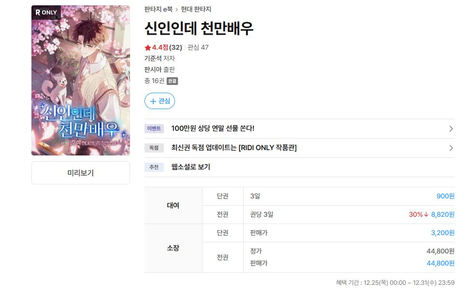
Task: Click the 독점 tag label
Action: click(x=154, y=148)
